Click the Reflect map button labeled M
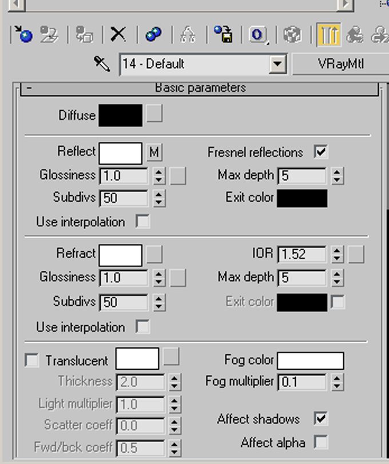Screen dimensions: 389x464 pyautogui.click(x=154, y=152)
